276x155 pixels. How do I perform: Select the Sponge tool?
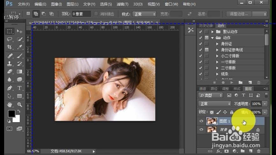(19, 79)
